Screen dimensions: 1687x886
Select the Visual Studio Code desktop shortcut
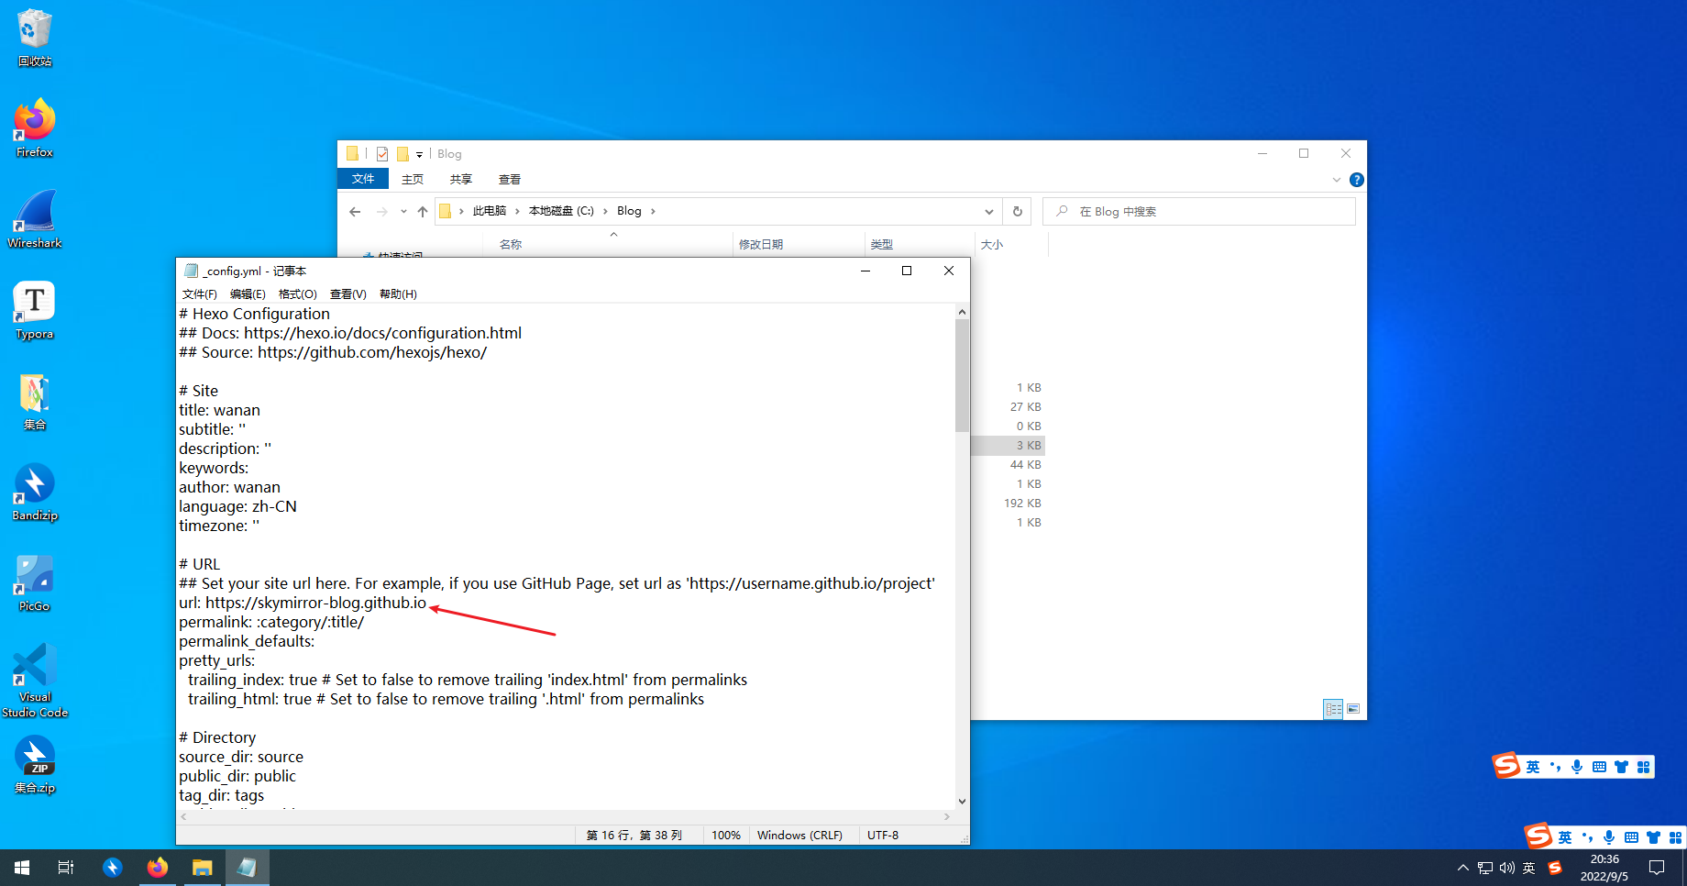[x=35, y=681]
